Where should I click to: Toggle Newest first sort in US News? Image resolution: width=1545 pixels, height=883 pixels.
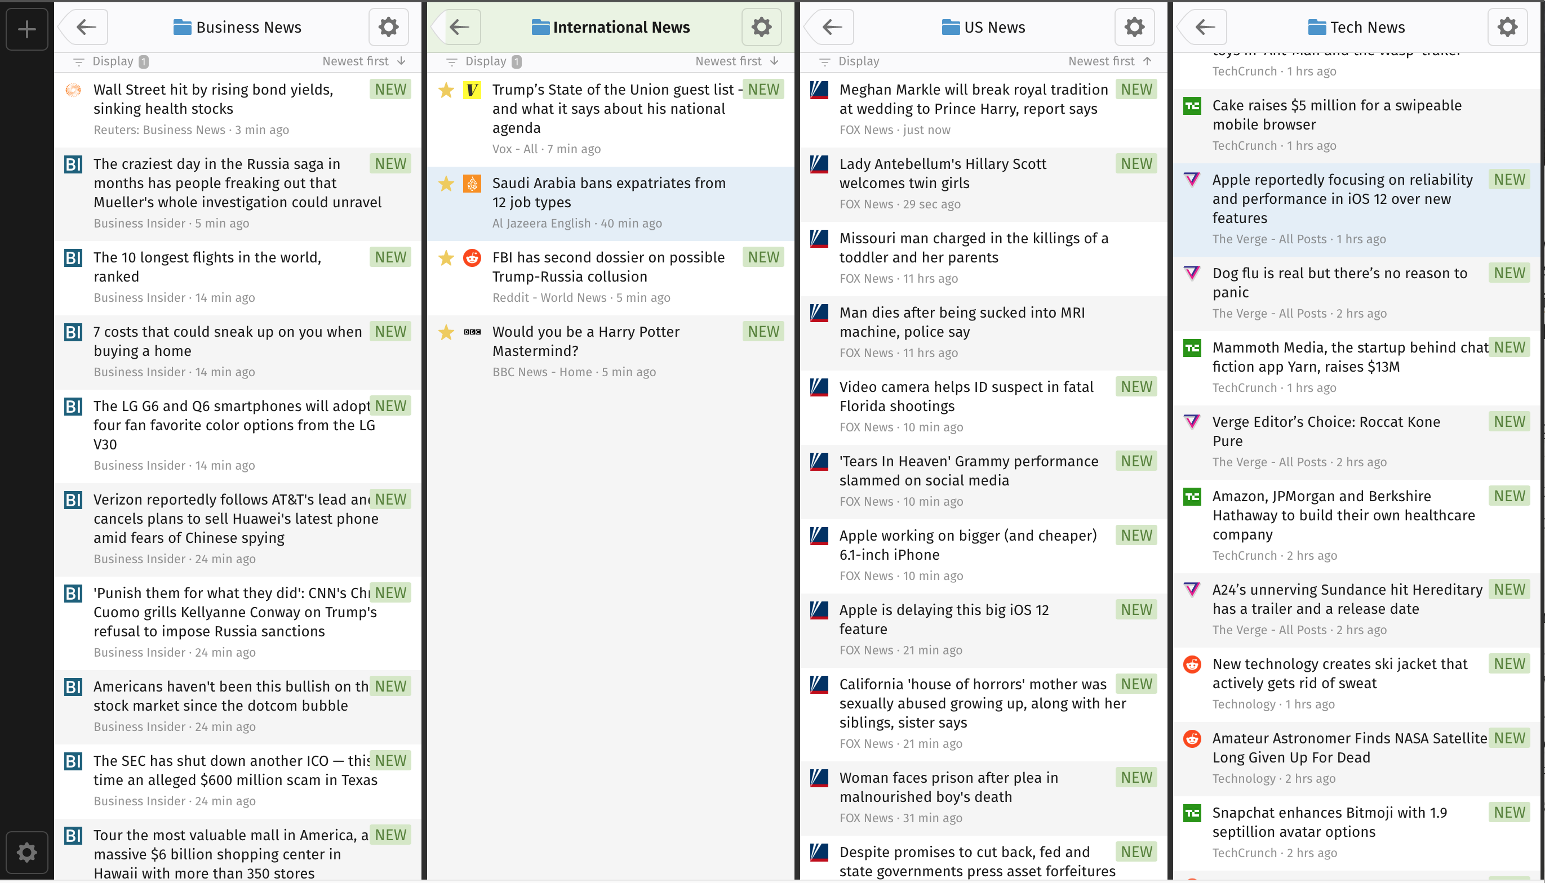pyautogui.click(x=1110, y=61)
